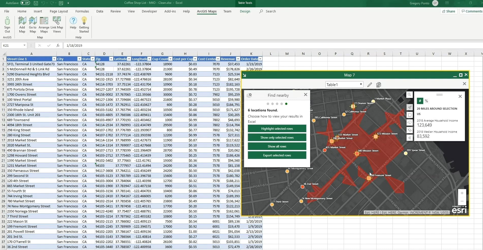Viewport: 483px width, 250px height.
Task: Select the rectangle selection tool on map
Action: [x=410, y=115]
